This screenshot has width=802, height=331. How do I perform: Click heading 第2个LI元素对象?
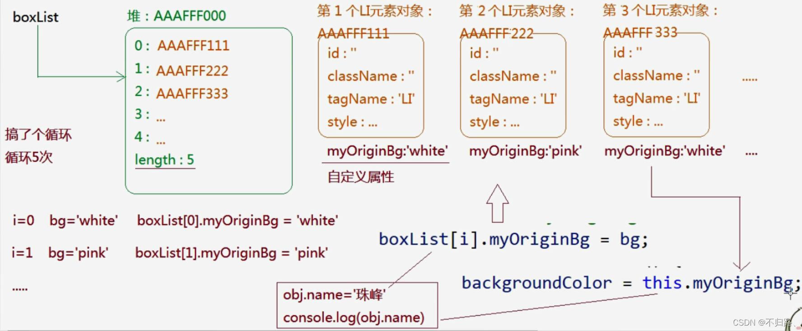517,11
